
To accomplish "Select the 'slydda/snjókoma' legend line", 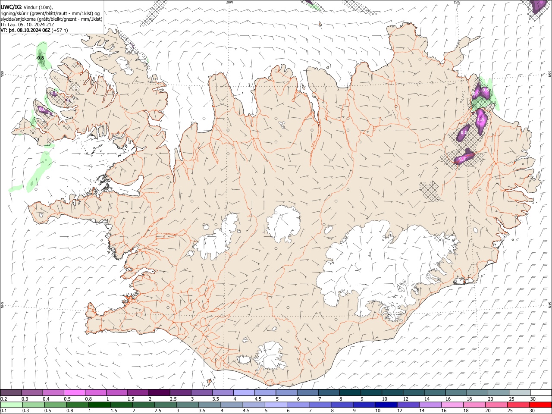I will pos(51,19).
